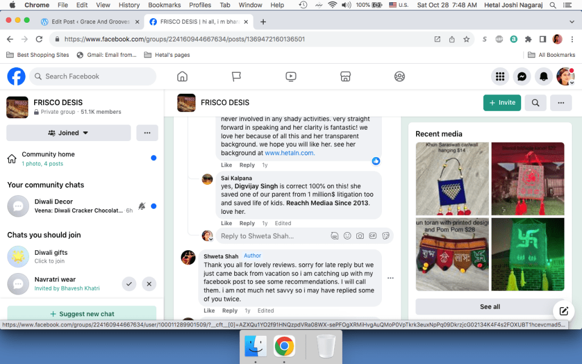
Task: Open the www.hetaln.com link
Action: (289, 153)
